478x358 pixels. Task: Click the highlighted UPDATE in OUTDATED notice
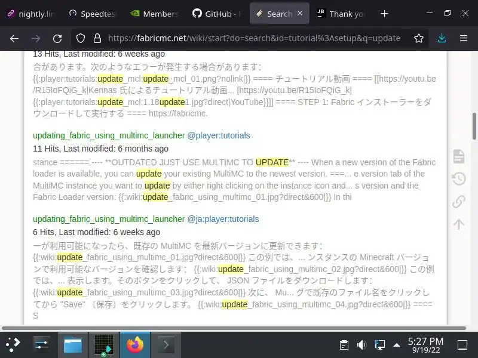pos(272,162)
